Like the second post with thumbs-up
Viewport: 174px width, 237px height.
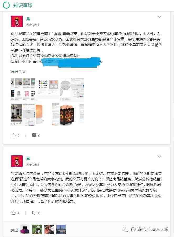pos(14,213)
